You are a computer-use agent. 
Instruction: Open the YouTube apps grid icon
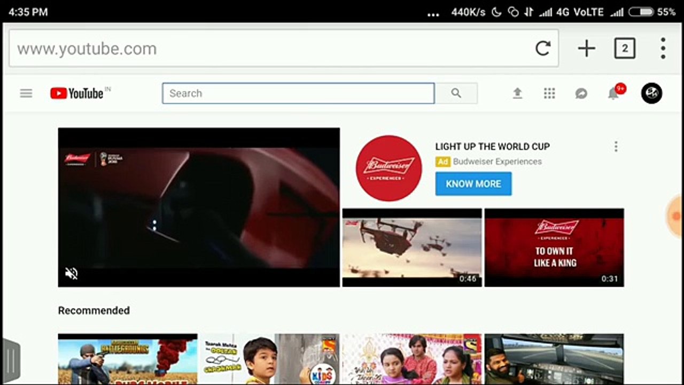click(549, 93)
